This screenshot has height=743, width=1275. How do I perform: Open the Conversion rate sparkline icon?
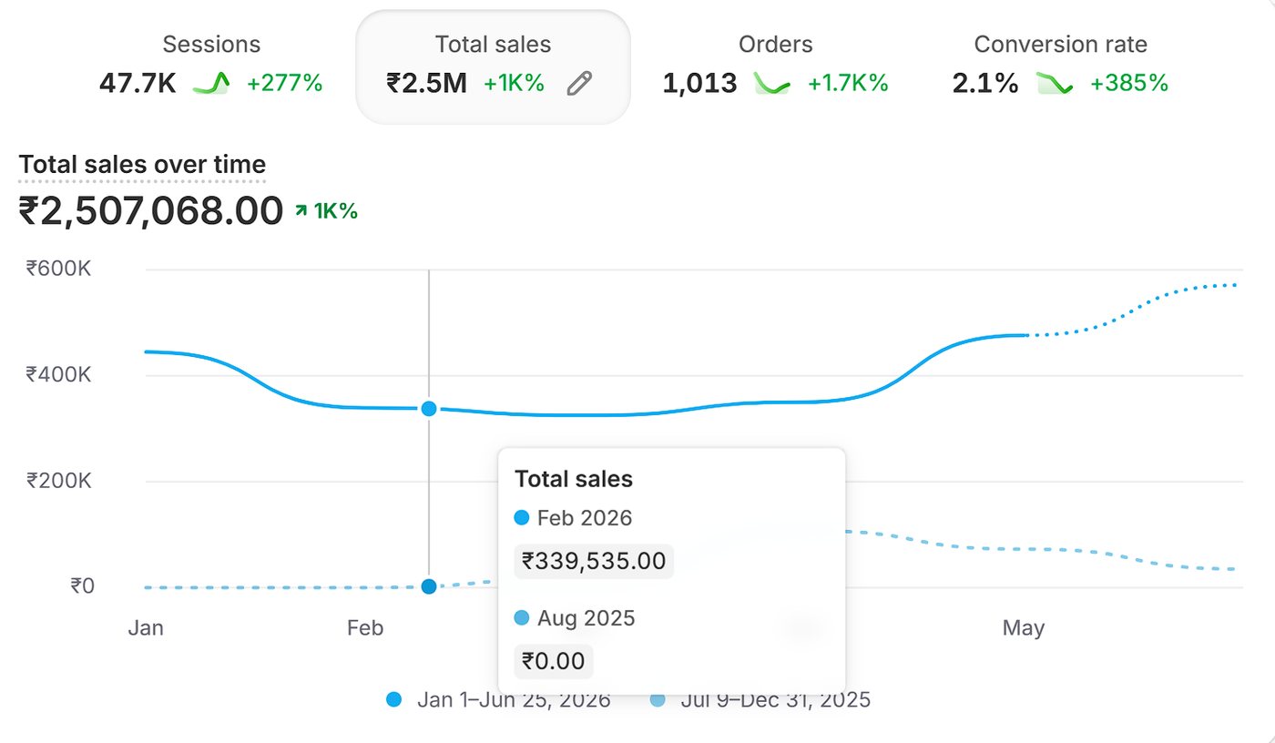coord(1055,84)
